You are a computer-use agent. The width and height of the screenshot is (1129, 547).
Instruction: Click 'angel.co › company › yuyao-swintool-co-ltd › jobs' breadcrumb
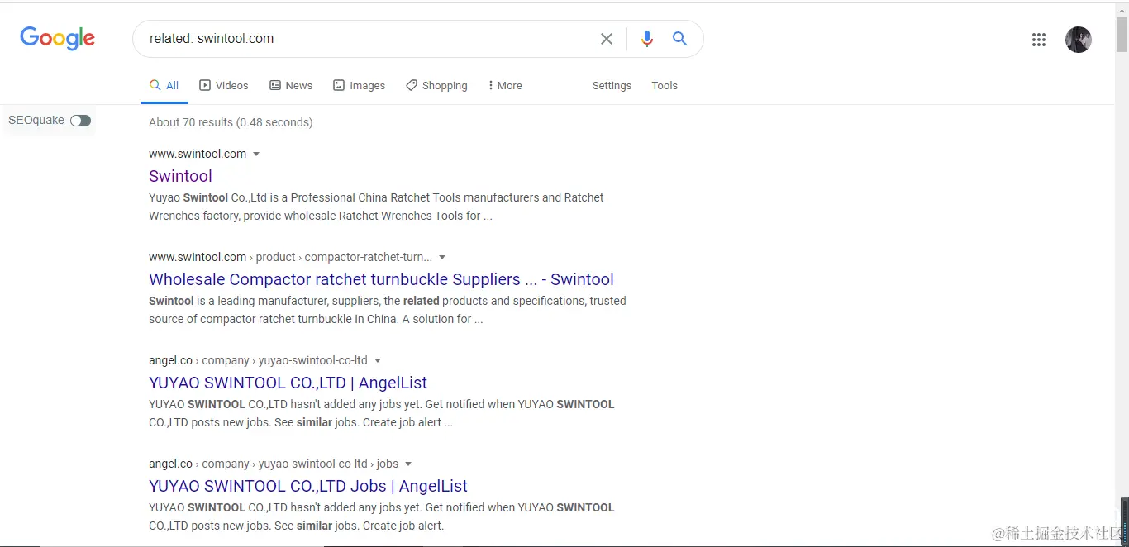click(x=274, y=464)
